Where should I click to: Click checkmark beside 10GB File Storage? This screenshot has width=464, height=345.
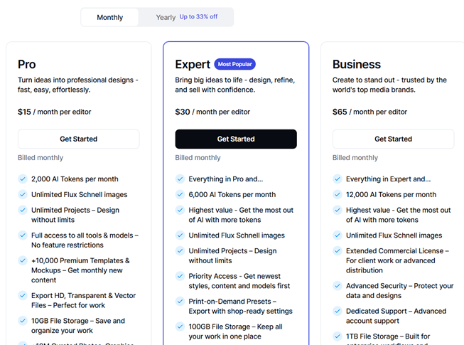pos(23,322)
